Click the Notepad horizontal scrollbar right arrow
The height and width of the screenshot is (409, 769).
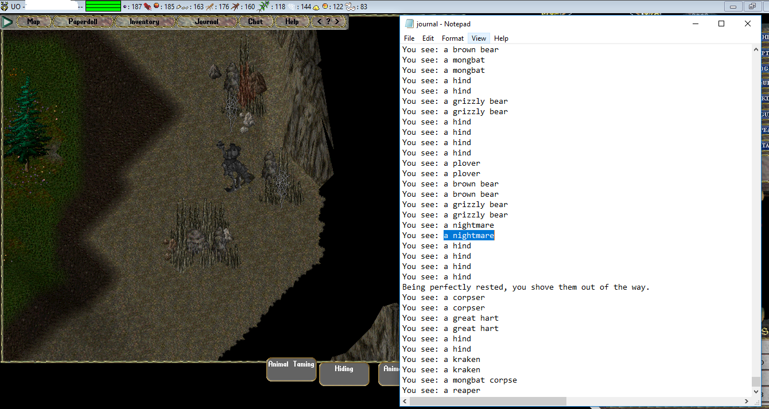pyautogui.click(x=747, y=401)
